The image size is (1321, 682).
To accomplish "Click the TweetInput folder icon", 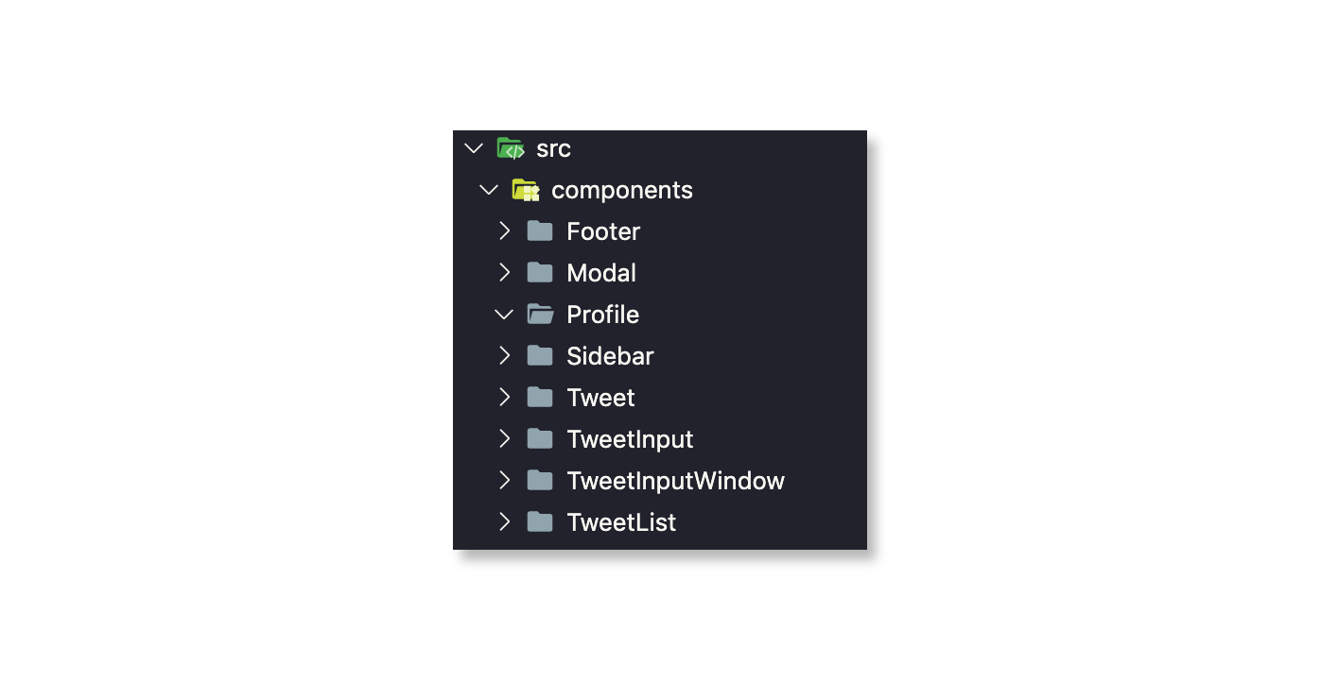I will coord(540,439).
